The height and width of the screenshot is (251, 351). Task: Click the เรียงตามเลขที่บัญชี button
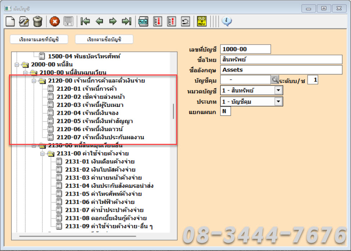point(39,39)
